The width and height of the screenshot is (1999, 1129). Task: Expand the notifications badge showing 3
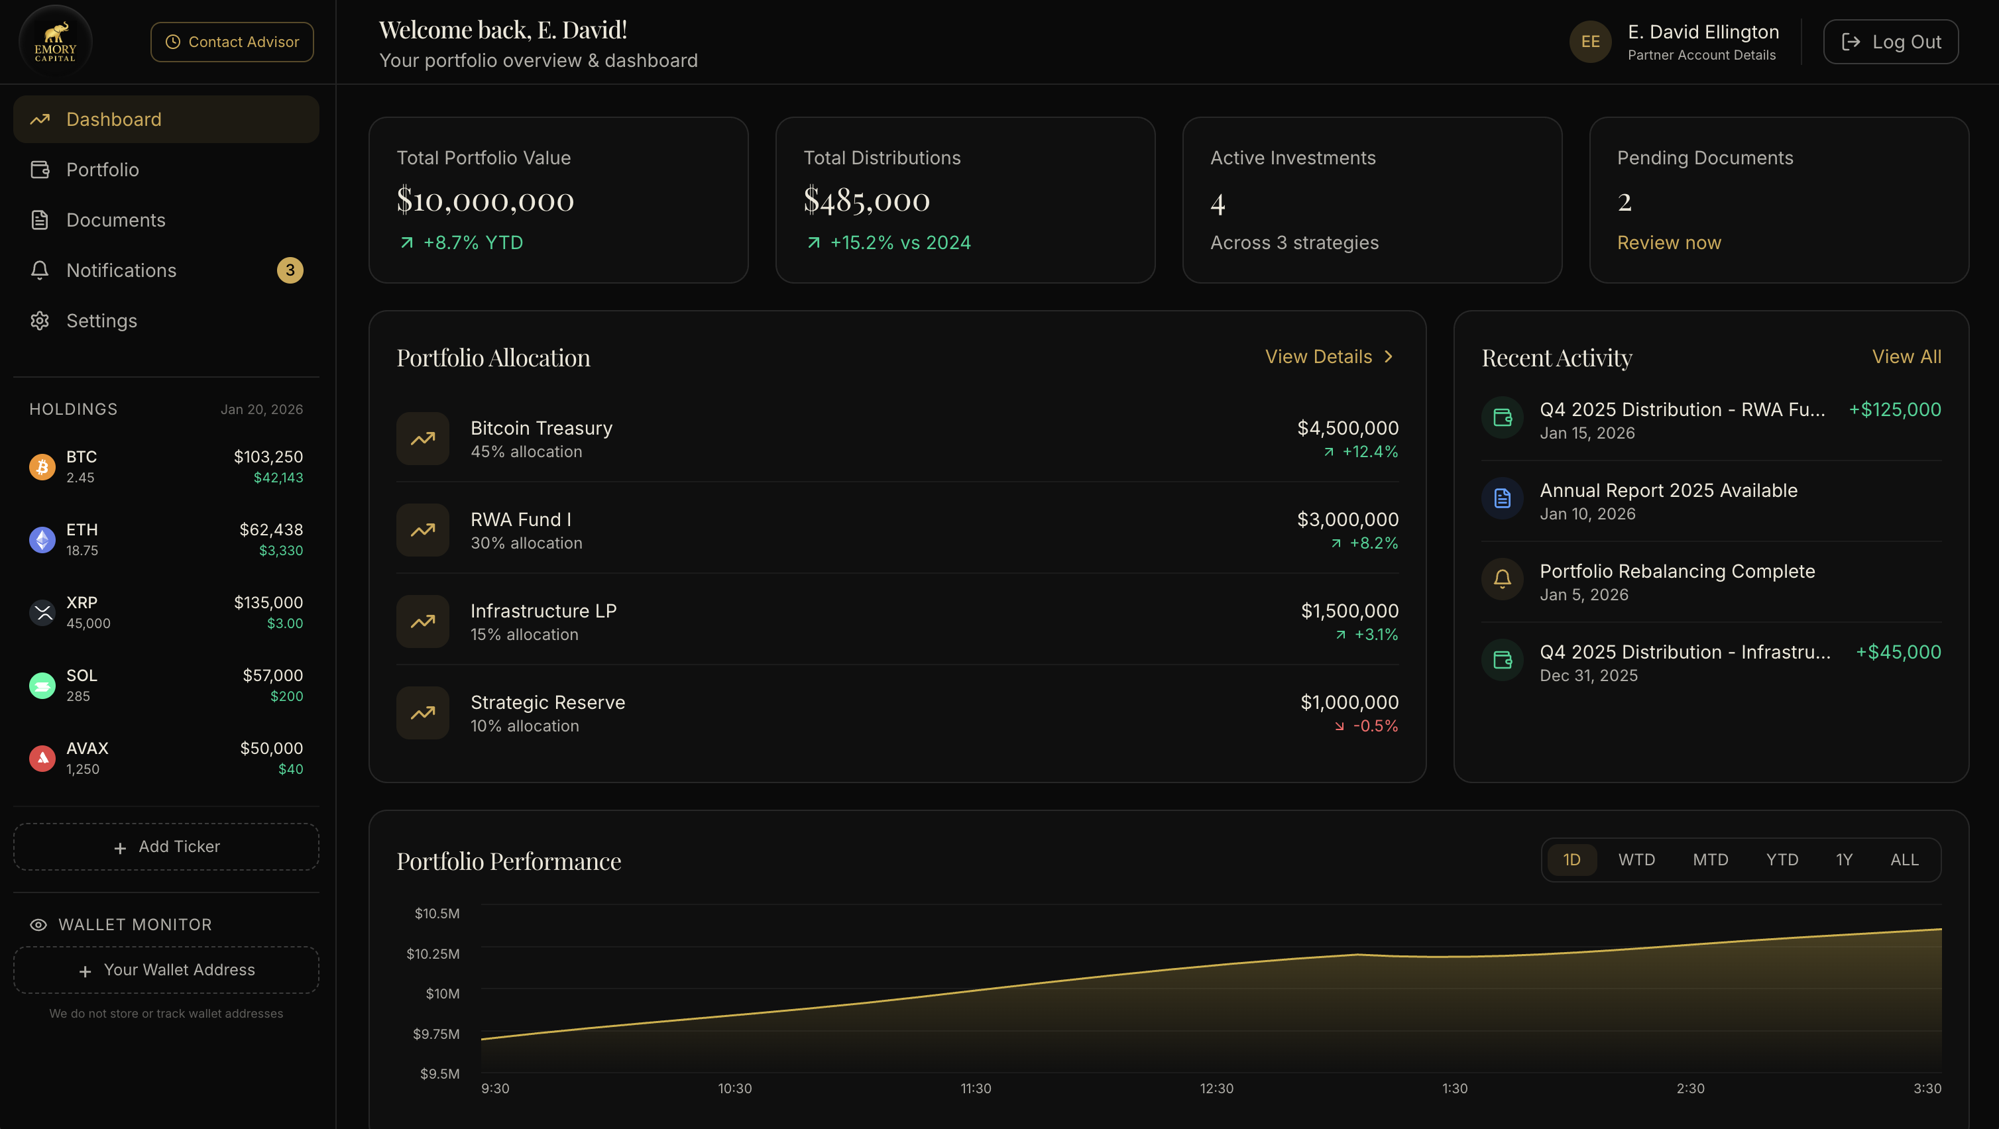(290, 270)
